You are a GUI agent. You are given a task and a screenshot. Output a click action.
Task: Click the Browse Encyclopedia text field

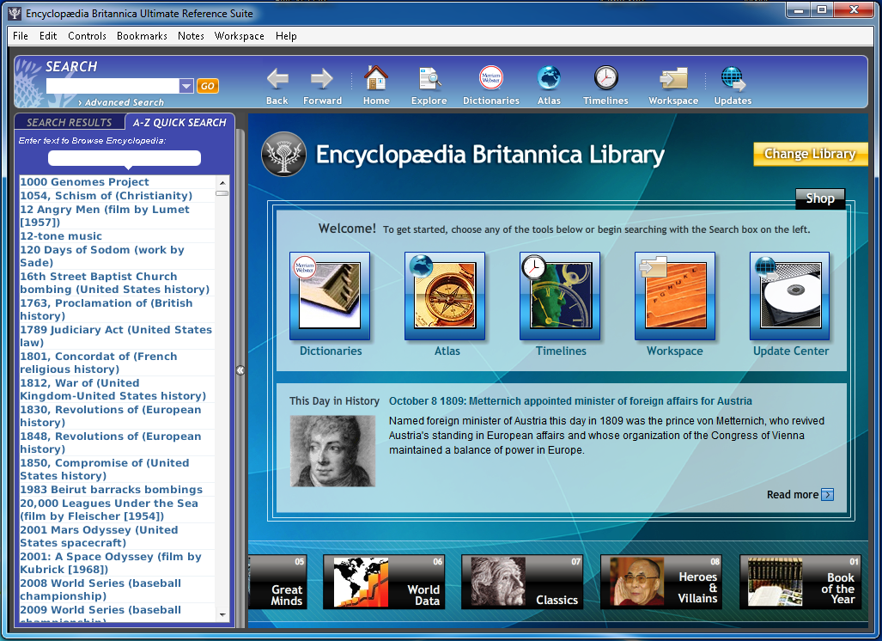click(x=125, y=158)
